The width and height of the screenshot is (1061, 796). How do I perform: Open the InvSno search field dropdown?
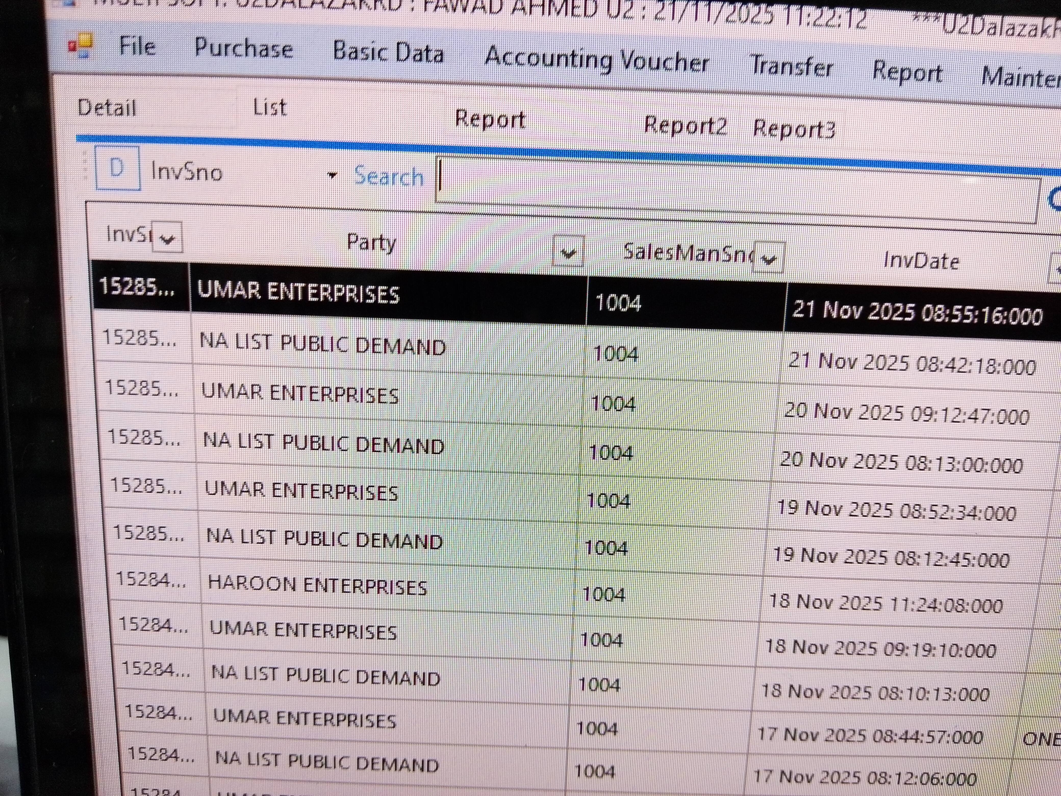click(332, 175)
